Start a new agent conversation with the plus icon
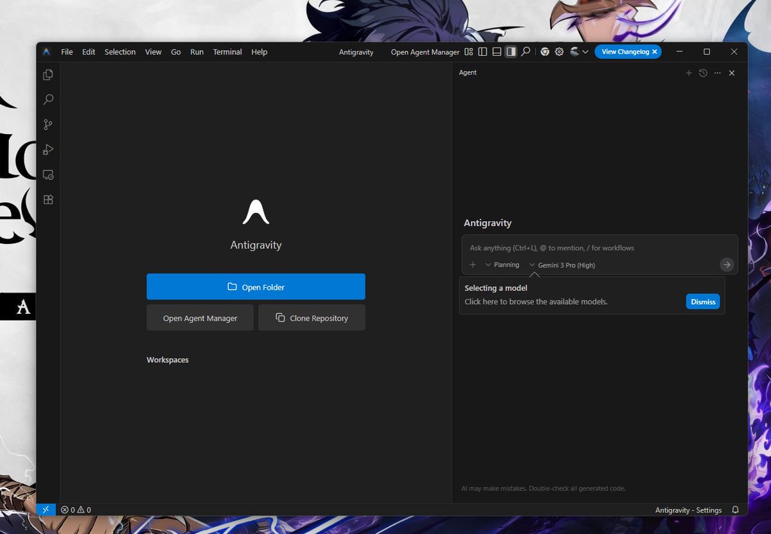This screenshot has width=771, height=534. pyautogui.click(x=689, y=73)
